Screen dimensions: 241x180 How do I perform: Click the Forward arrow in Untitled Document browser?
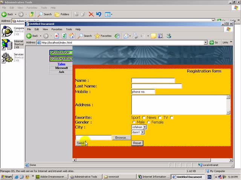coord(46,36)
